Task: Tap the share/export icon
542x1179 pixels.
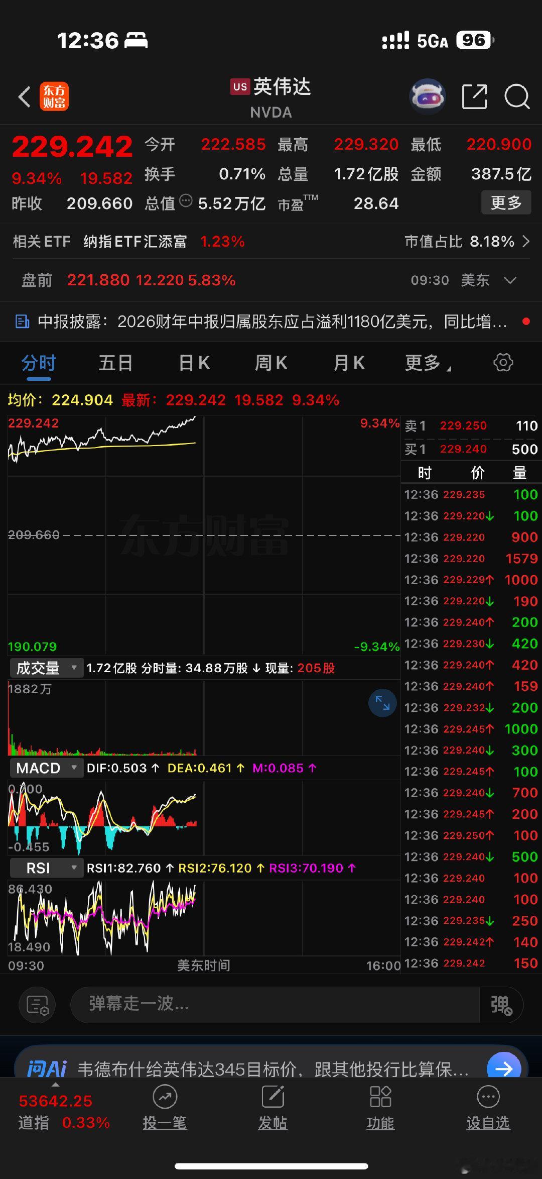Action: pos(474,96)
